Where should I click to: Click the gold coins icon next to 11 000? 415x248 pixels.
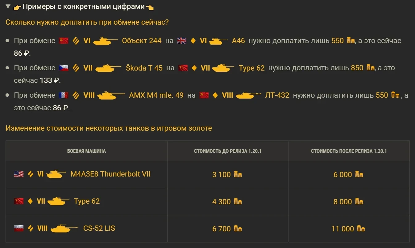[x=361, y=229]
